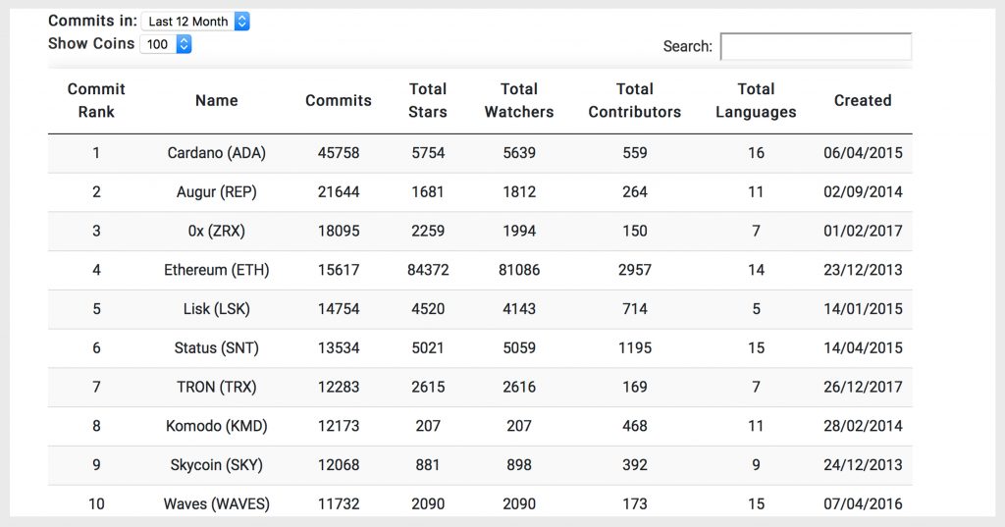Click the total watchers value 898

point(519,465)
